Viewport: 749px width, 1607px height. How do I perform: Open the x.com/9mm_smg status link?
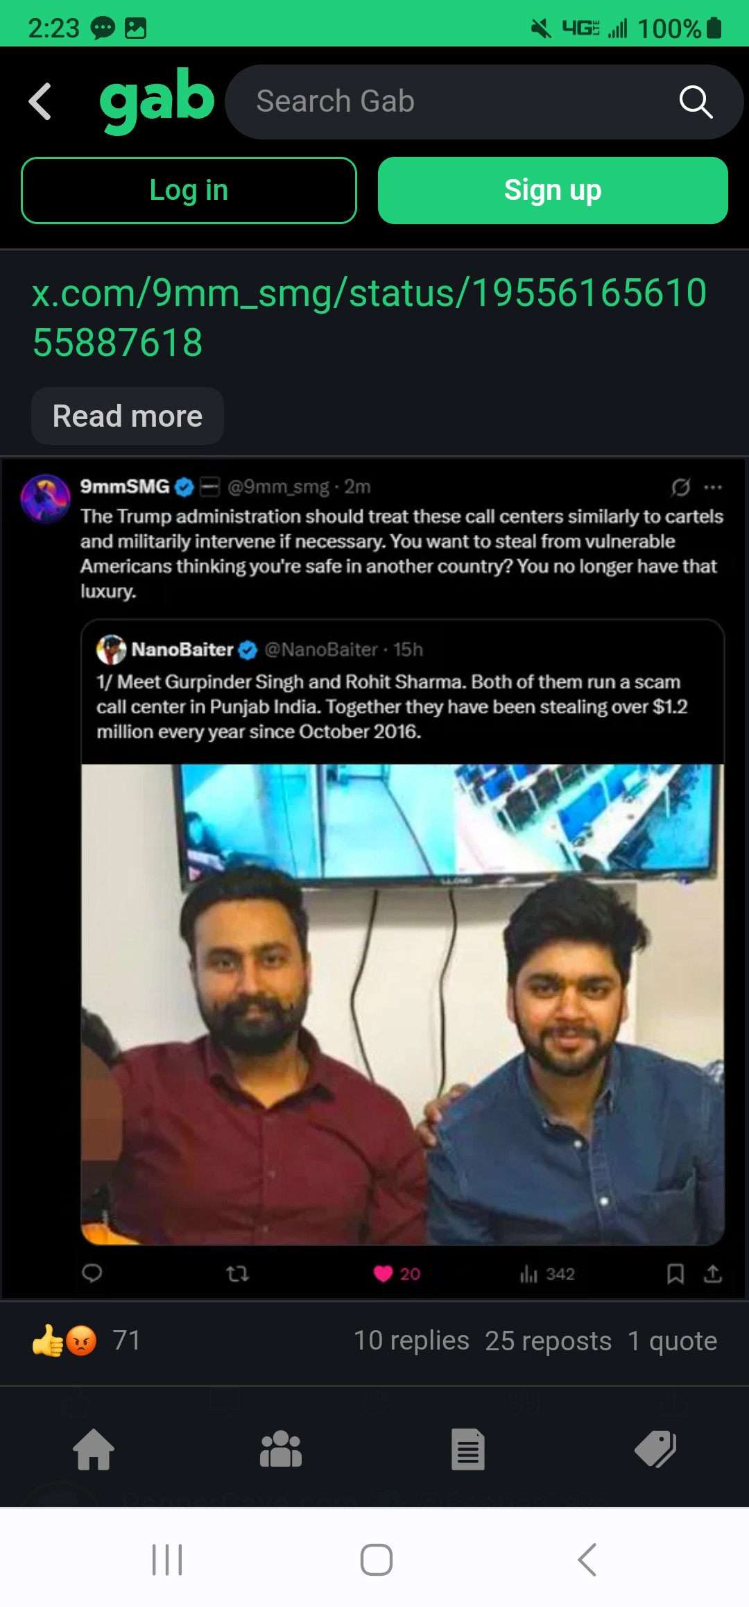point(369,317)
